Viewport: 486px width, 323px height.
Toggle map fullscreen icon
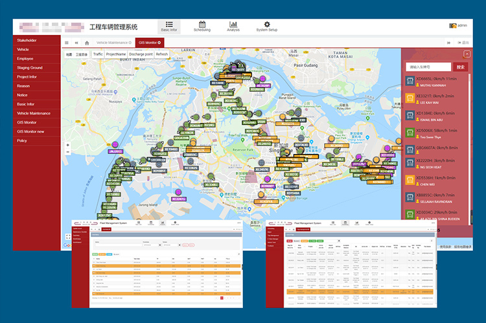[68, 237]
